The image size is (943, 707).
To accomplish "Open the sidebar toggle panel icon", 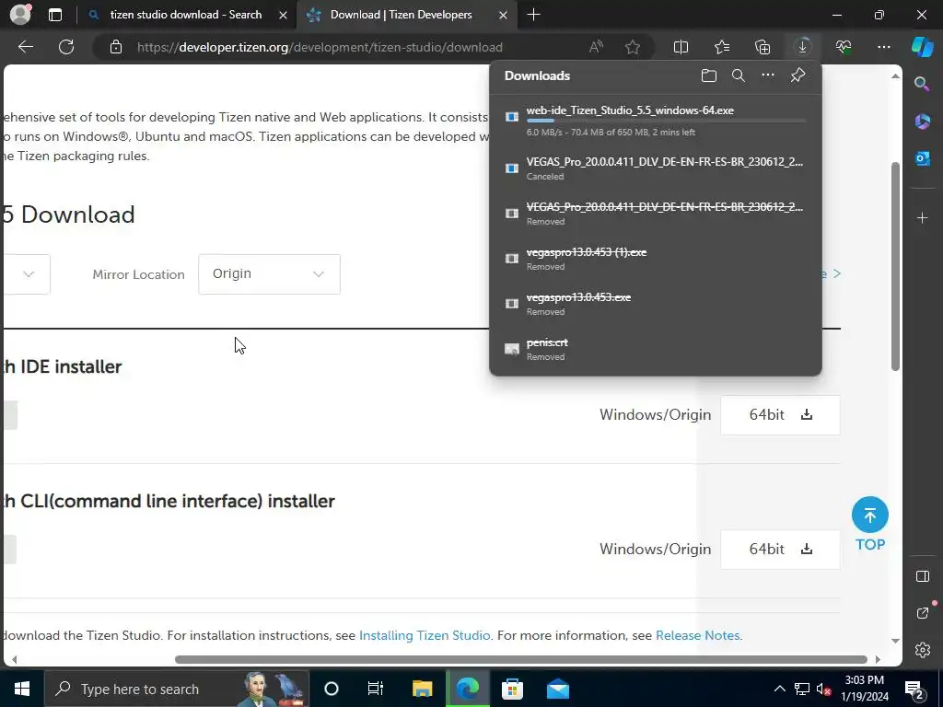I will tap(922, 576).
